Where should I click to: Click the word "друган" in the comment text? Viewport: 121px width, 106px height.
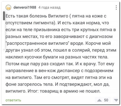coord(13,50)
